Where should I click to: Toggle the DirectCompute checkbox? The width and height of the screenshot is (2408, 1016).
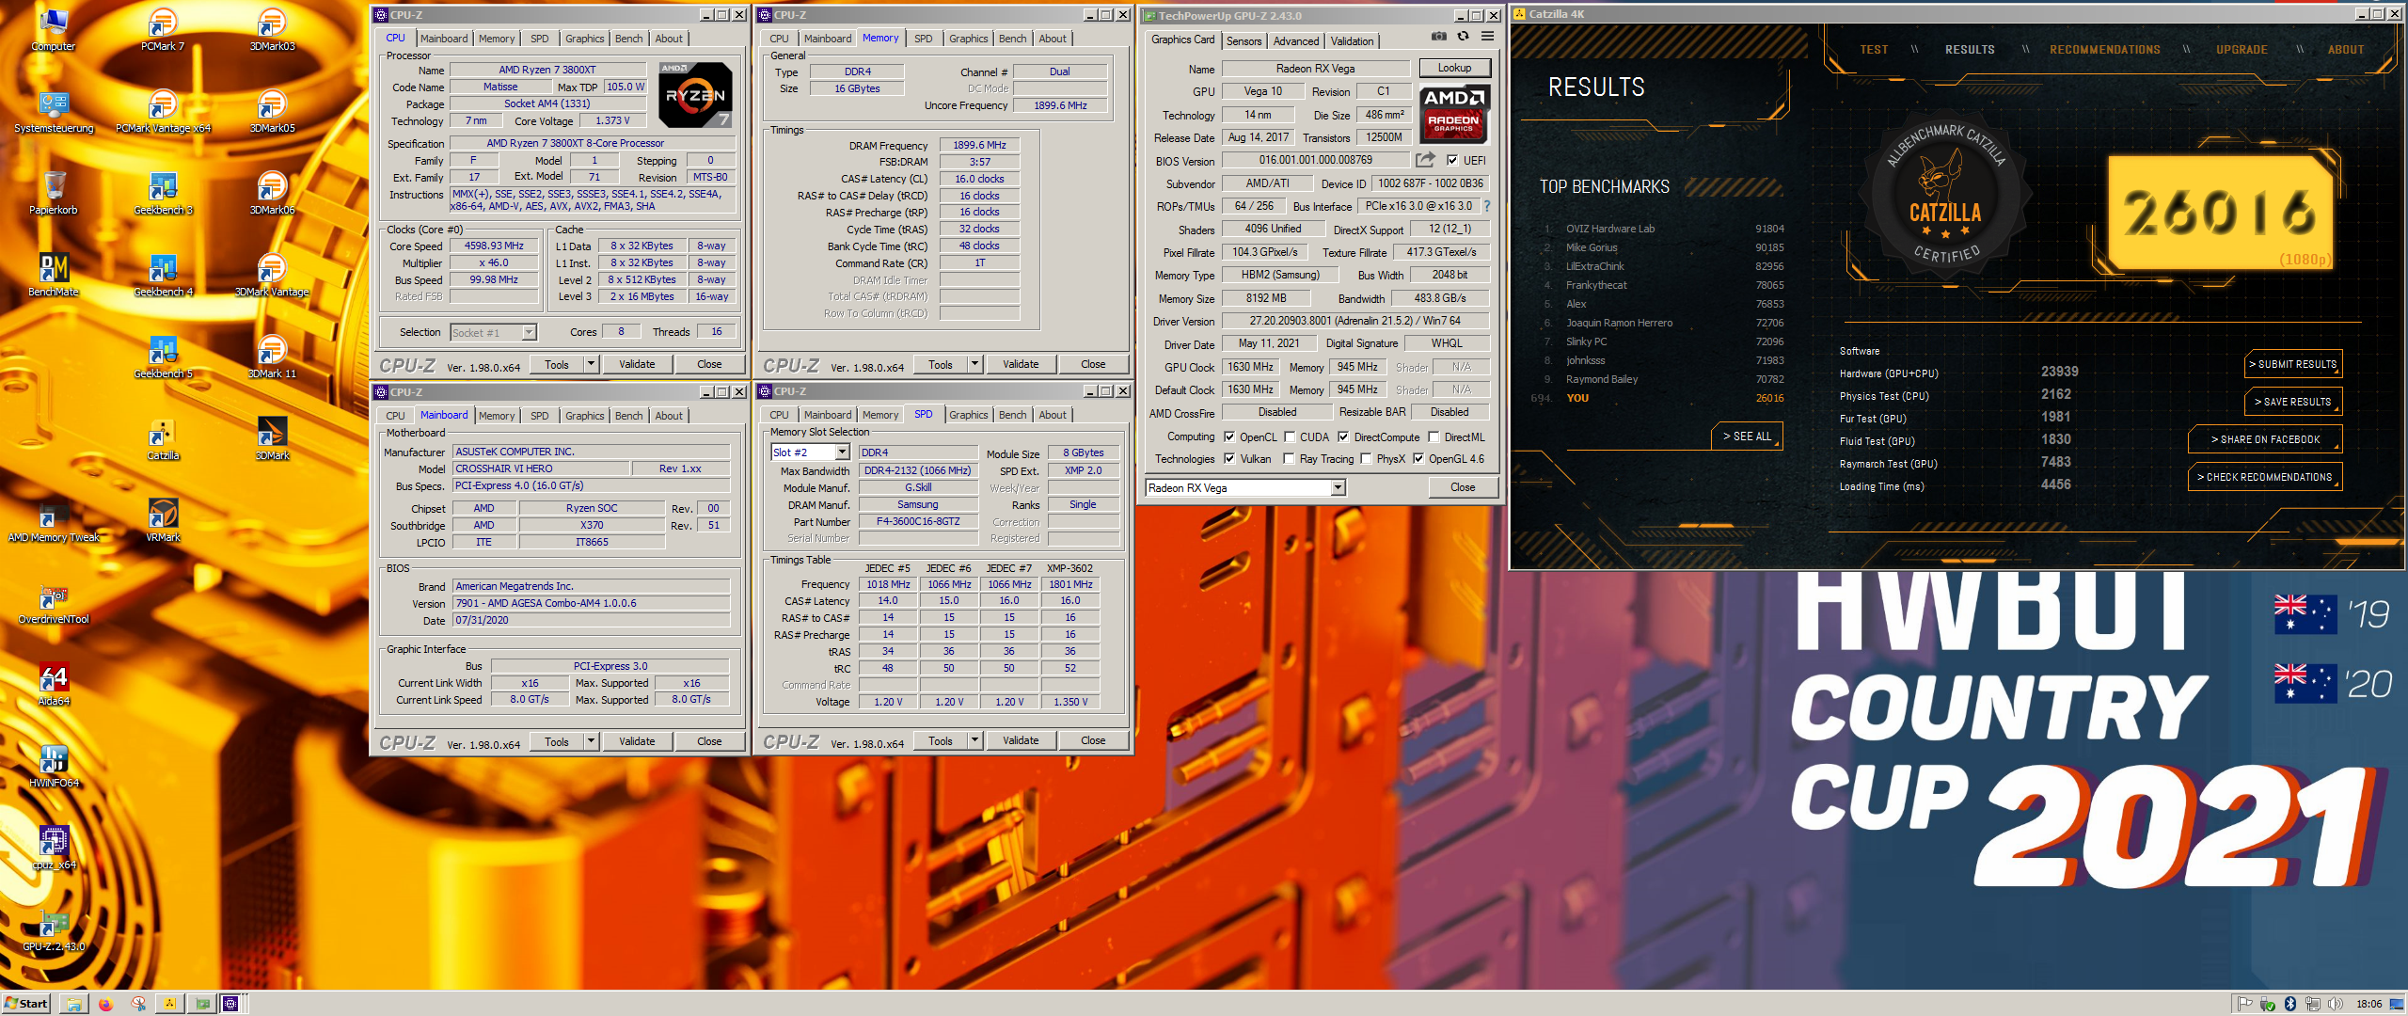click(1343, 437)
